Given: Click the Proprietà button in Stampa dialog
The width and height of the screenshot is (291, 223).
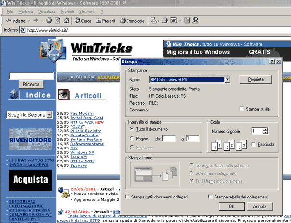Looking at the screenshot, I should coord(255,79).
